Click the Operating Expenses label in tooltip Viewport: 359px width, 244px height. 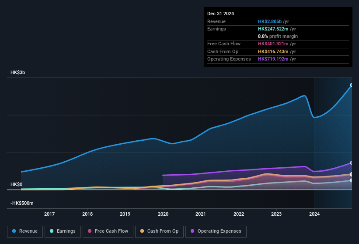pos(229,59)
